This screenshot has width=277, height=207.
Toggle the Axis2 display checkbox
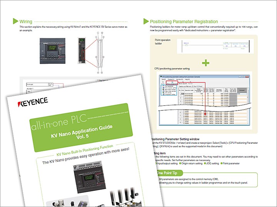[198, 86]
